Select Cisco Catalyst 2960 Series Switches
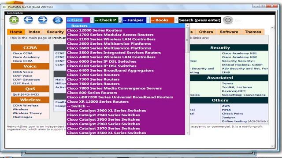The image size is (282, 158). click(126, 124)
